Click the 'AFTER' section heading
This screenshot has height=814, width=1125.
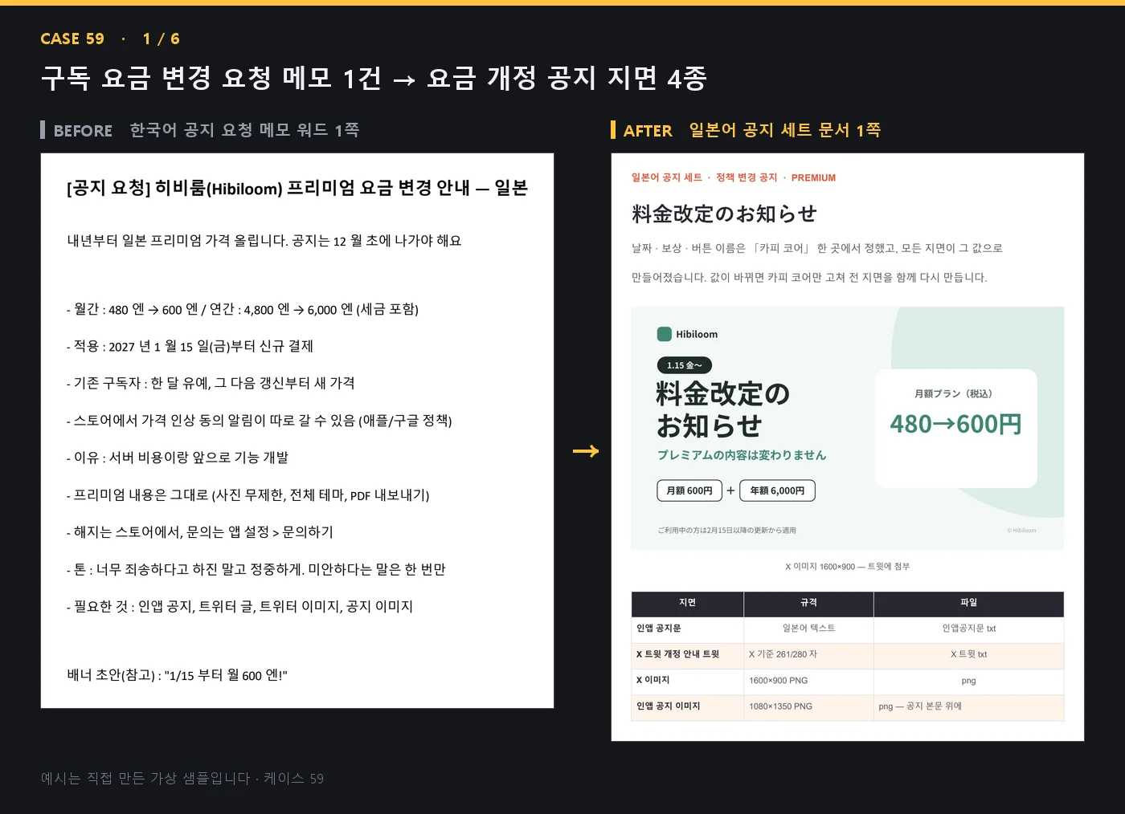point(648,130)
